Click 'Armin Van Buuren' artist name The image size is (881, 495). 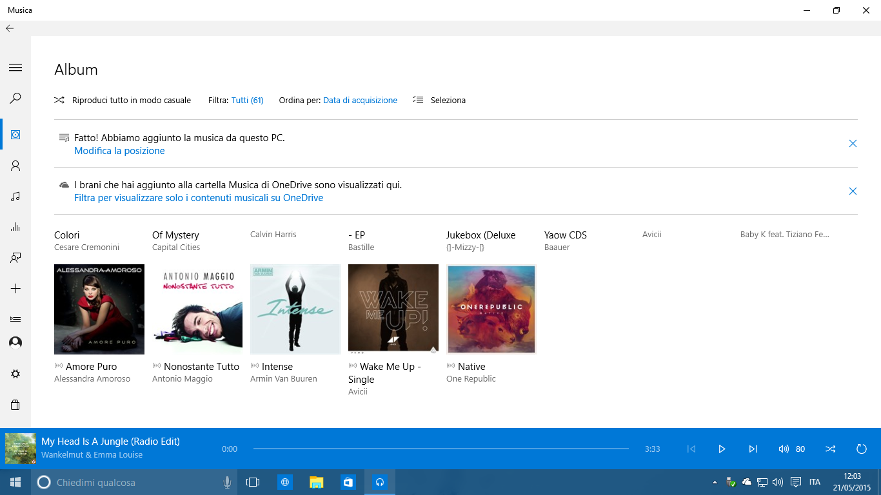(x=284, y=379)
